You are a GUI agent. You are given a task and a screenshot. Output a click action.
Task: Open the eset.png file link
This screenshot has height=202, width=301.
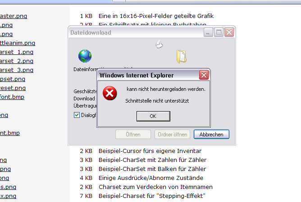click(13, 88)
